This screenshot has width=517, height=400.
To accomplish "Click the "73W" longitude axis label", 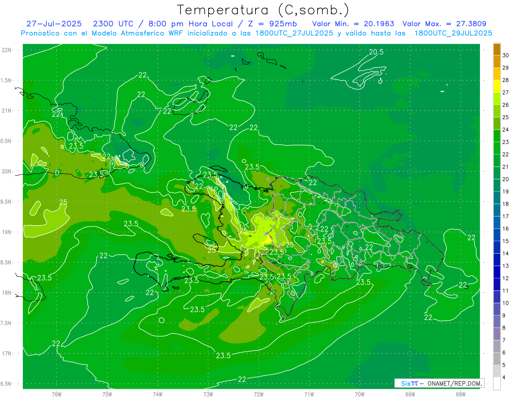I will pos(208,394).
